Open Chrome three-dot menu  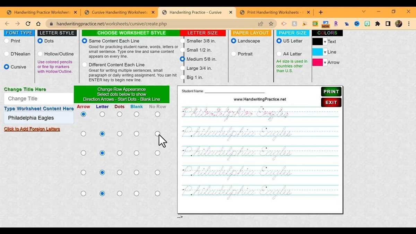409,24
